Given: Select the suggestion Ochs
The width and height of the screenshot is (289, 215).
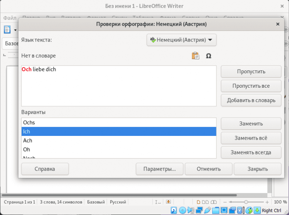Looking at the screenshot, I should 119,122.
